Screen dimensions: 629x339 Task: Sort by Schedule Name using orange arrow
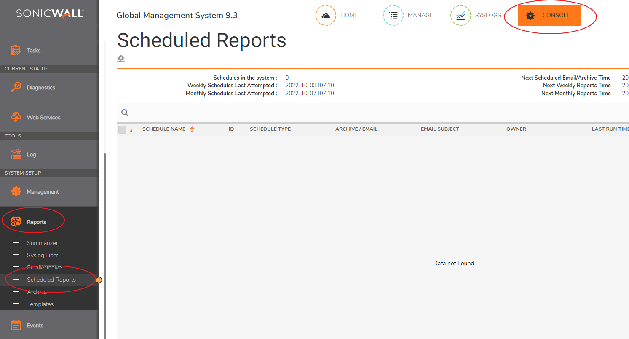tap(192, 129)
